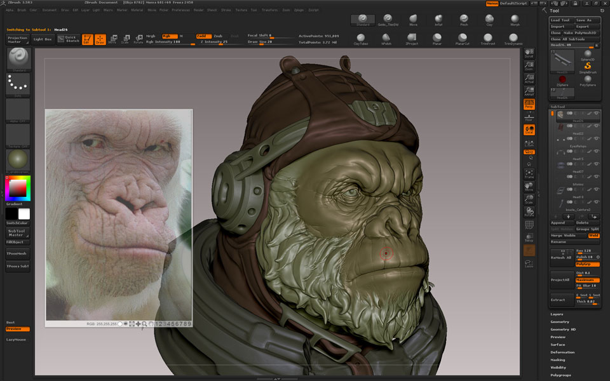
Task: Select the TrimDynamic brush
Action: point(513,38)
